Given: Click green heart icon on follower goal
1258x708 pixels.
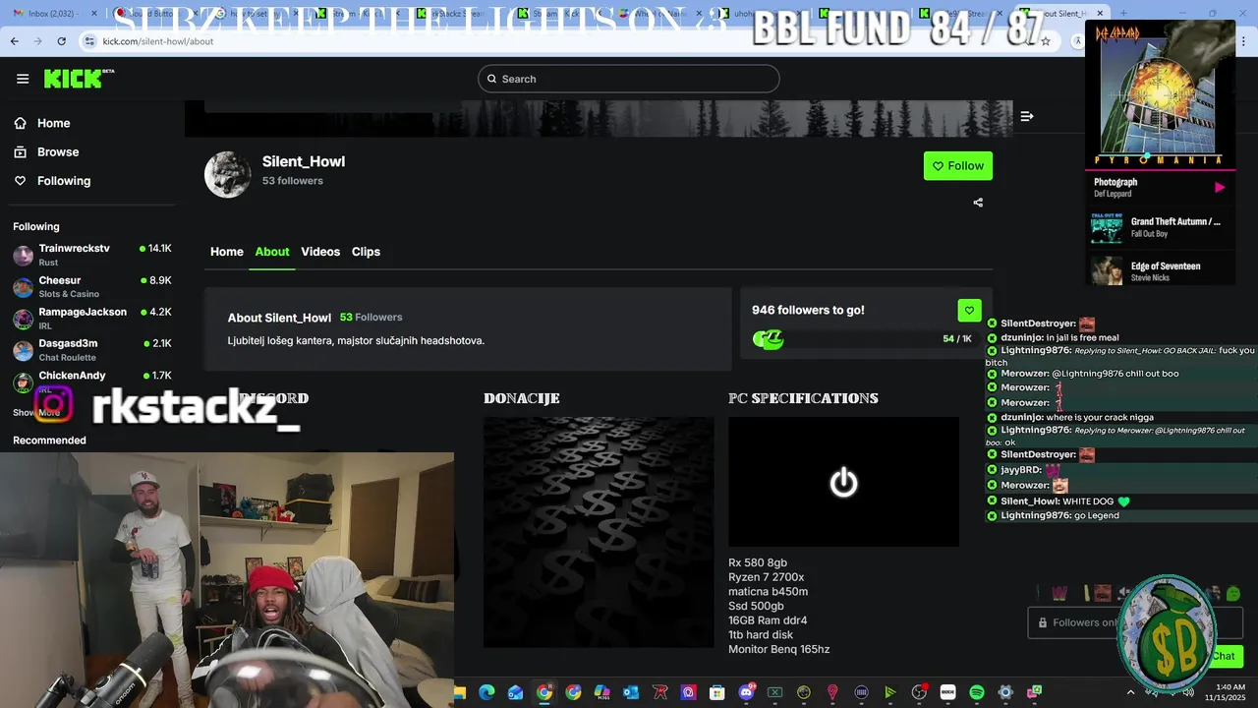Looking at the screenshot, I should [x=969, y=310].
